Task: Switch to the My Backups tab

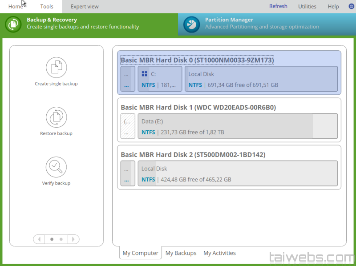Action: pos(181,253)
